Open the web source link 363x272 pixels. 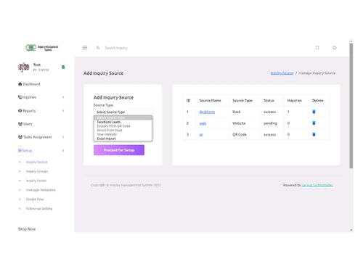(x=203, y=123)
